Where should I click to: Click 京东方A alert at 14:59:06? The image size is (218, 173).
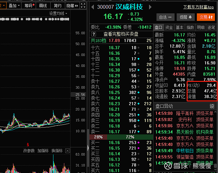184,126
